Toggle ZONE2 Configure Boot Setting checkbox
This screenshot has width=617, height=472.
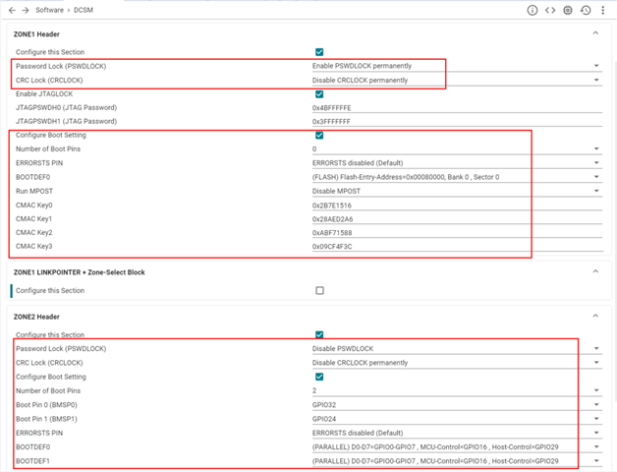(x=319, y=376)
